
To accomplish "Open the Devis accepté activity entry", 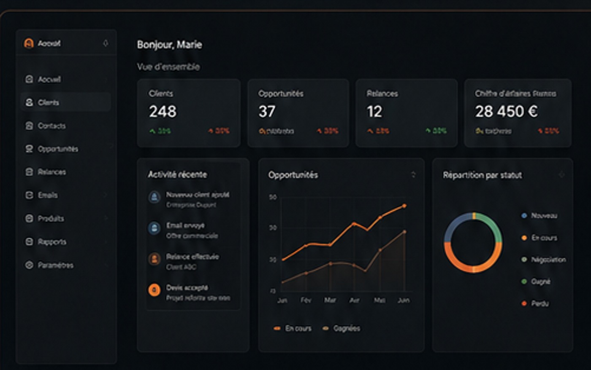I will click(x=189, y=292).
